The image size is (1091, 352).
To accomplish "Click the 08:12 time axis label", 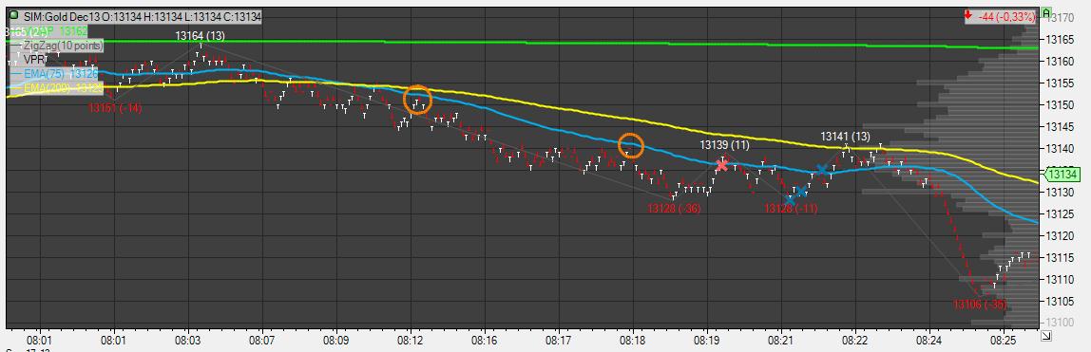I will 410,341.
